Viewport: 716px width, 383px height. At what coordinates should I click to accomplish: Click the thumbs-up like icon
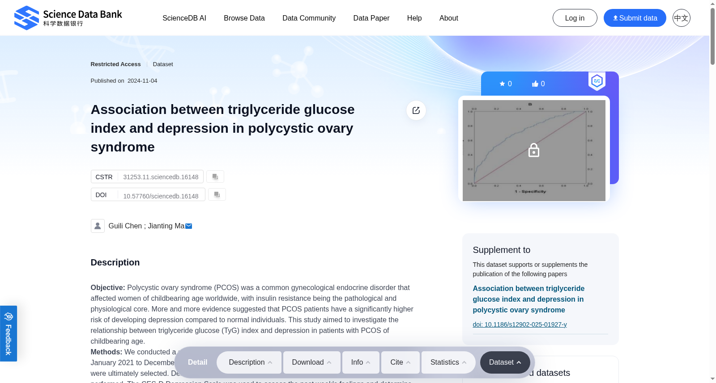tap(535, 84)
